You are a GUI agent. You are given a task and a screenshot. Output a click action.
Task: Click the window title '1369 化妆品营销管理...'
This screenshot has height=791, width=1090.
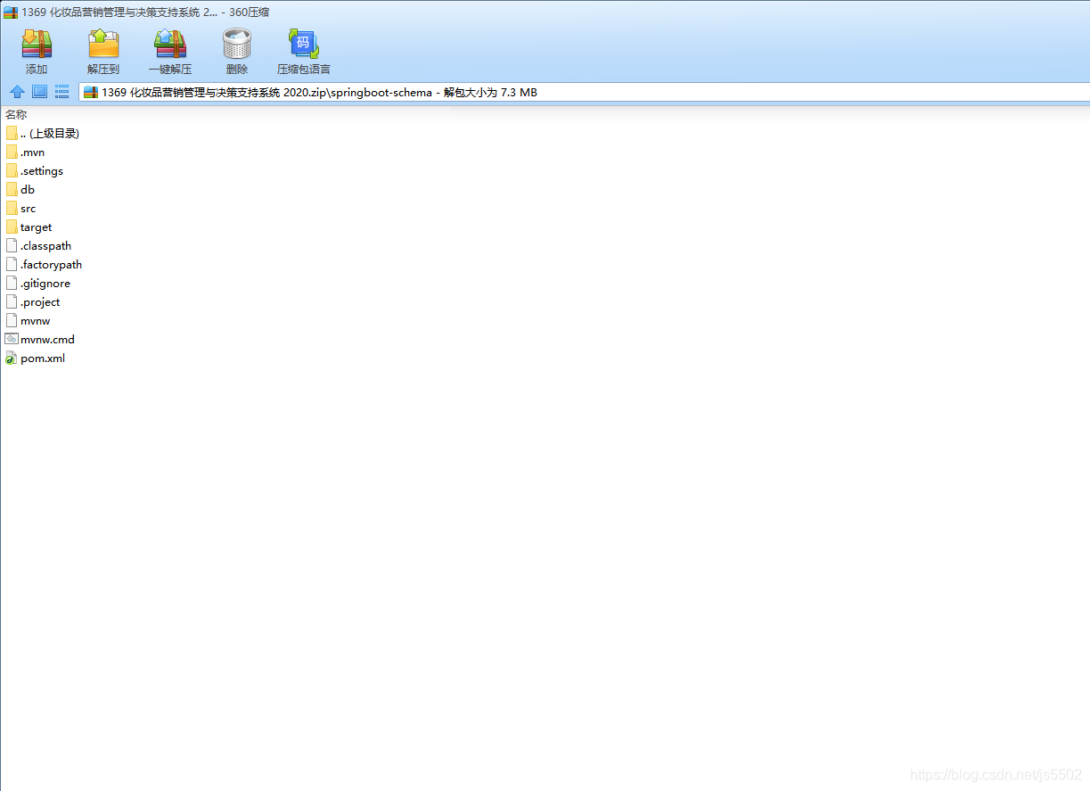click(x=146, y=12)
